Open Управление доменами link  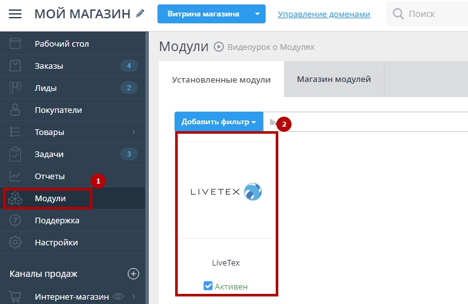click(x=324, y=14)
